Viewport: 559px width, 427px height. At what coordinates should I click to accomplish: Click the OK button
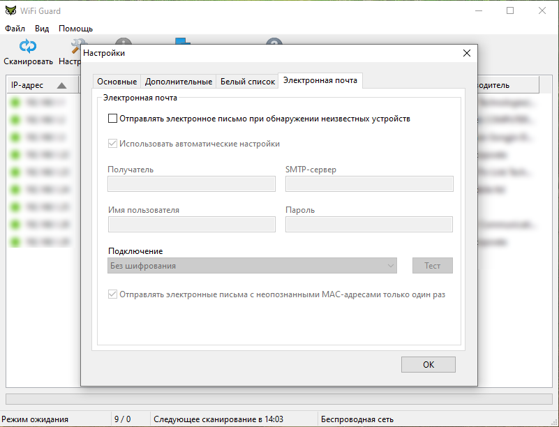pyautogui.click(x=428, y=365)
